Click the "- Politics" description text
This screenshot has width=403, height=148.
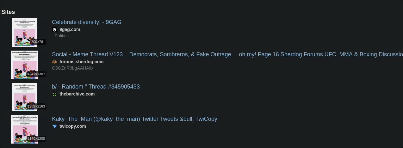pos(60,36)
